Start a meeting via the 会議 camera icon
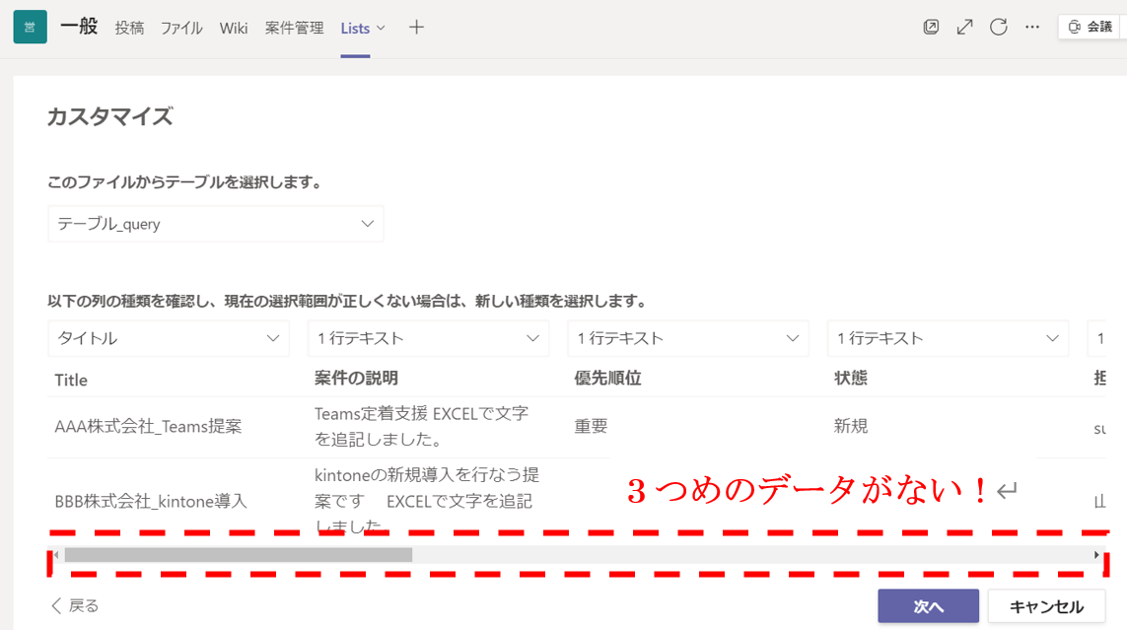Image resolution: width=1127 pixels, height=630 pixels. coord(1089,27)
